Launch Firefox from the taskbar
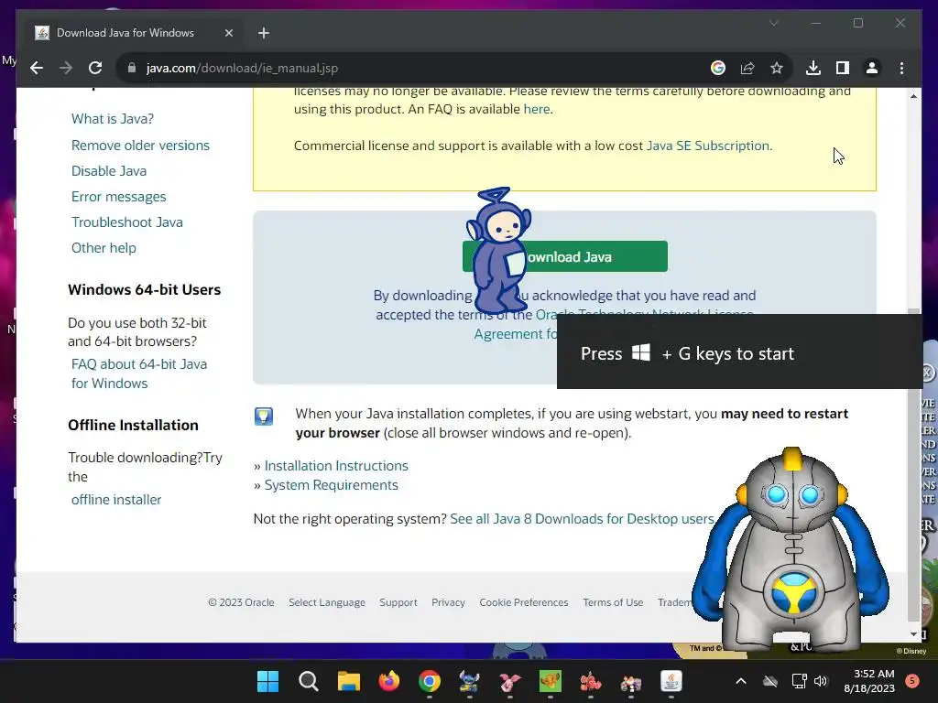The height and width of the screenshot is (703, 938). [x=388, y=681]
